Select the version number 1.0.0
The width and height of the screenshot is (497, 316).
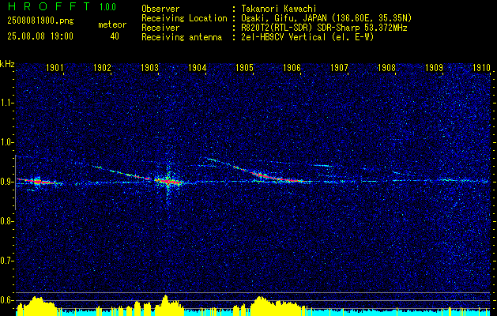tap(107, 6)
